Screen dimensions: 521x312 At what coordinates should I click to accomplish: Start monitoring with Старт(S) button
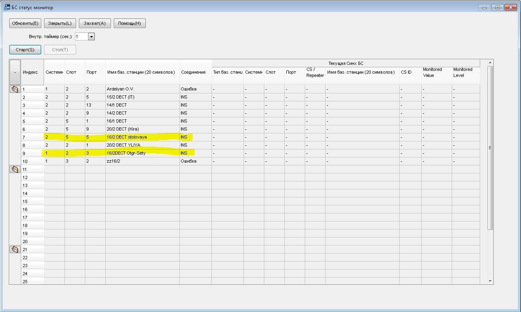coord(25,50)
